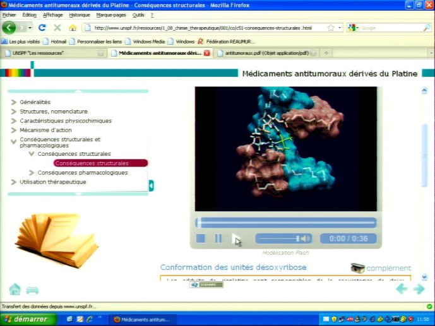This screenshot has height=326, width=435.
Task: Open the Historique menu
Action: pos(80,15)
